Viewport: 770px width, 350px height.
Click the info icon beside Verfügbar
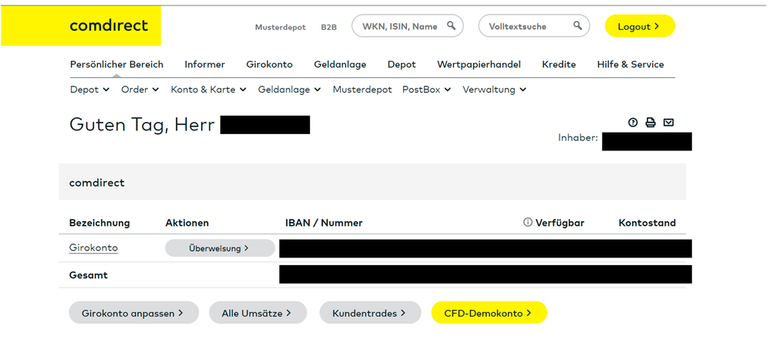(x=528, y=222)
